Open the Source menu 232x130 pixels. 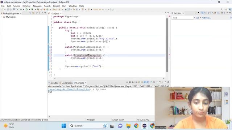(x=17, y=6)
